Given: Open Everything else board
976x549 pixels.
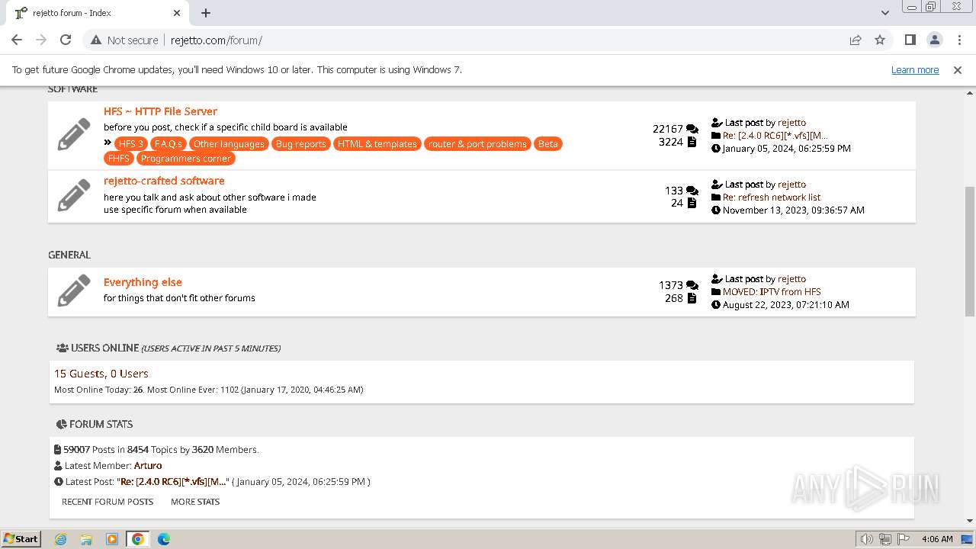Looking at the screenshot, I should tap(143, 282).
